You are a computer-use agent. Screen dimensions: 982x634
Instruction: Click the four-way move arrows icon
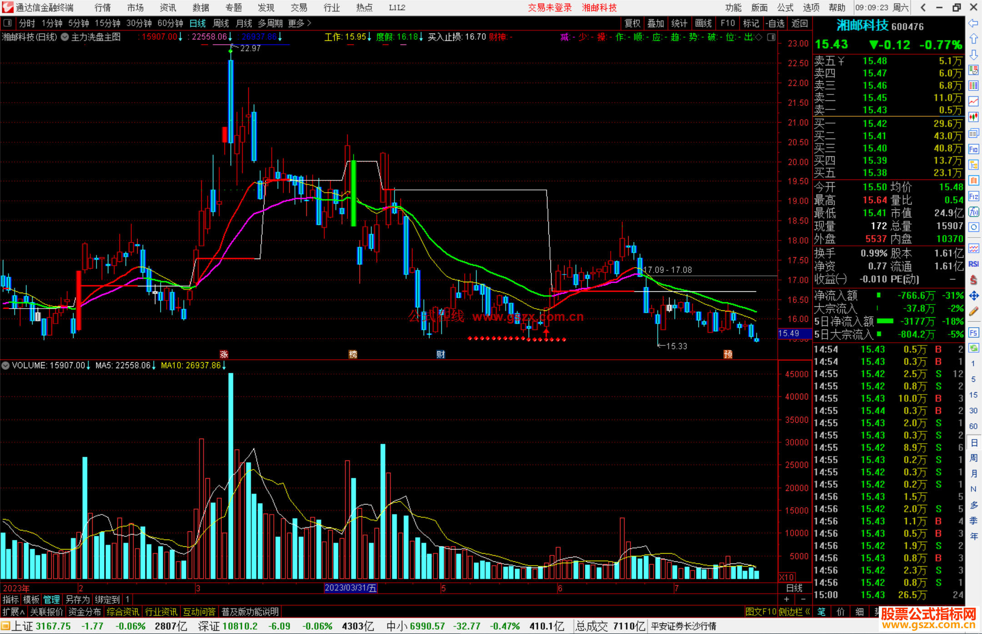973,296
